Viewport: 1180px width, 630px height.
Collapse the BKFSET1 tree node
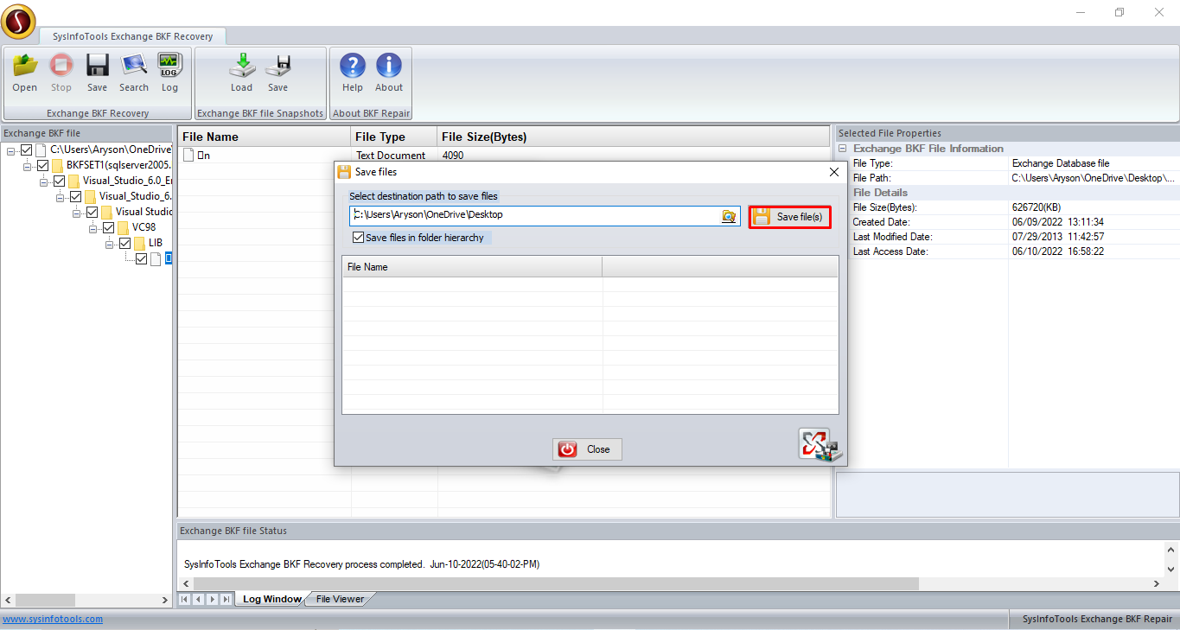point(28,166)
